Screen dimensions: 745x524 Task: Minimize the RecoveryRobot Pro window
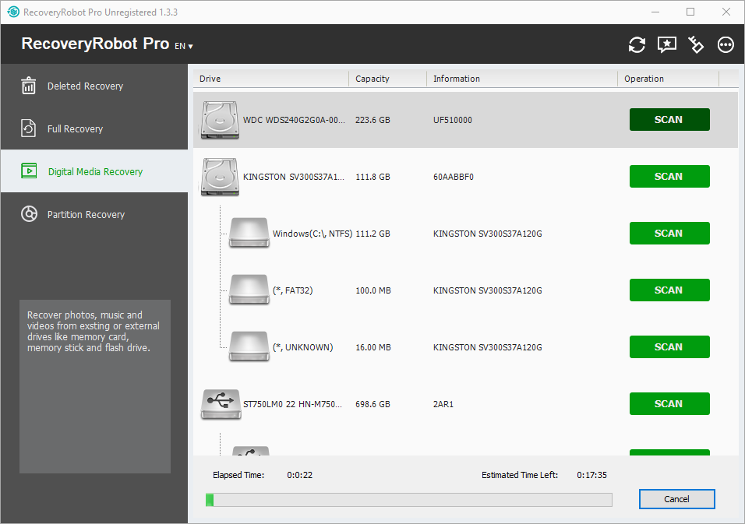(x=655, y=12)
